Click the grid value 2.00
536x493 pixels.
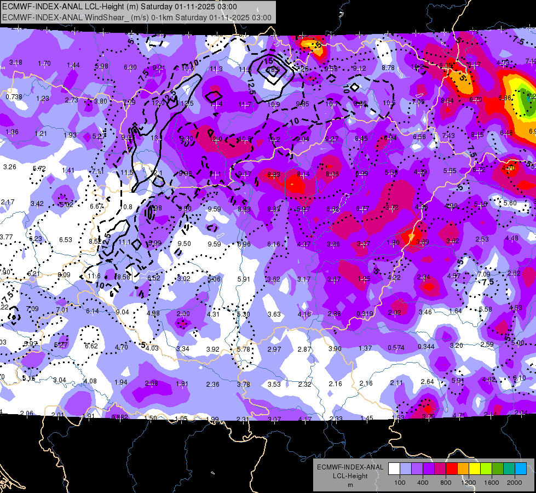click(183, 313)
